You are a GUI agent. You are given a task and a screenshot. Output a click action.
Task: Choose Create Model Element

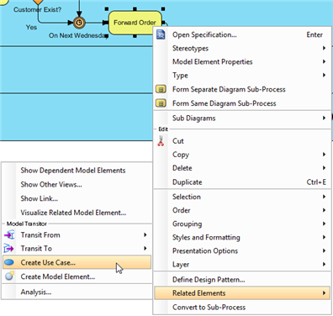[x=77, y=276]
